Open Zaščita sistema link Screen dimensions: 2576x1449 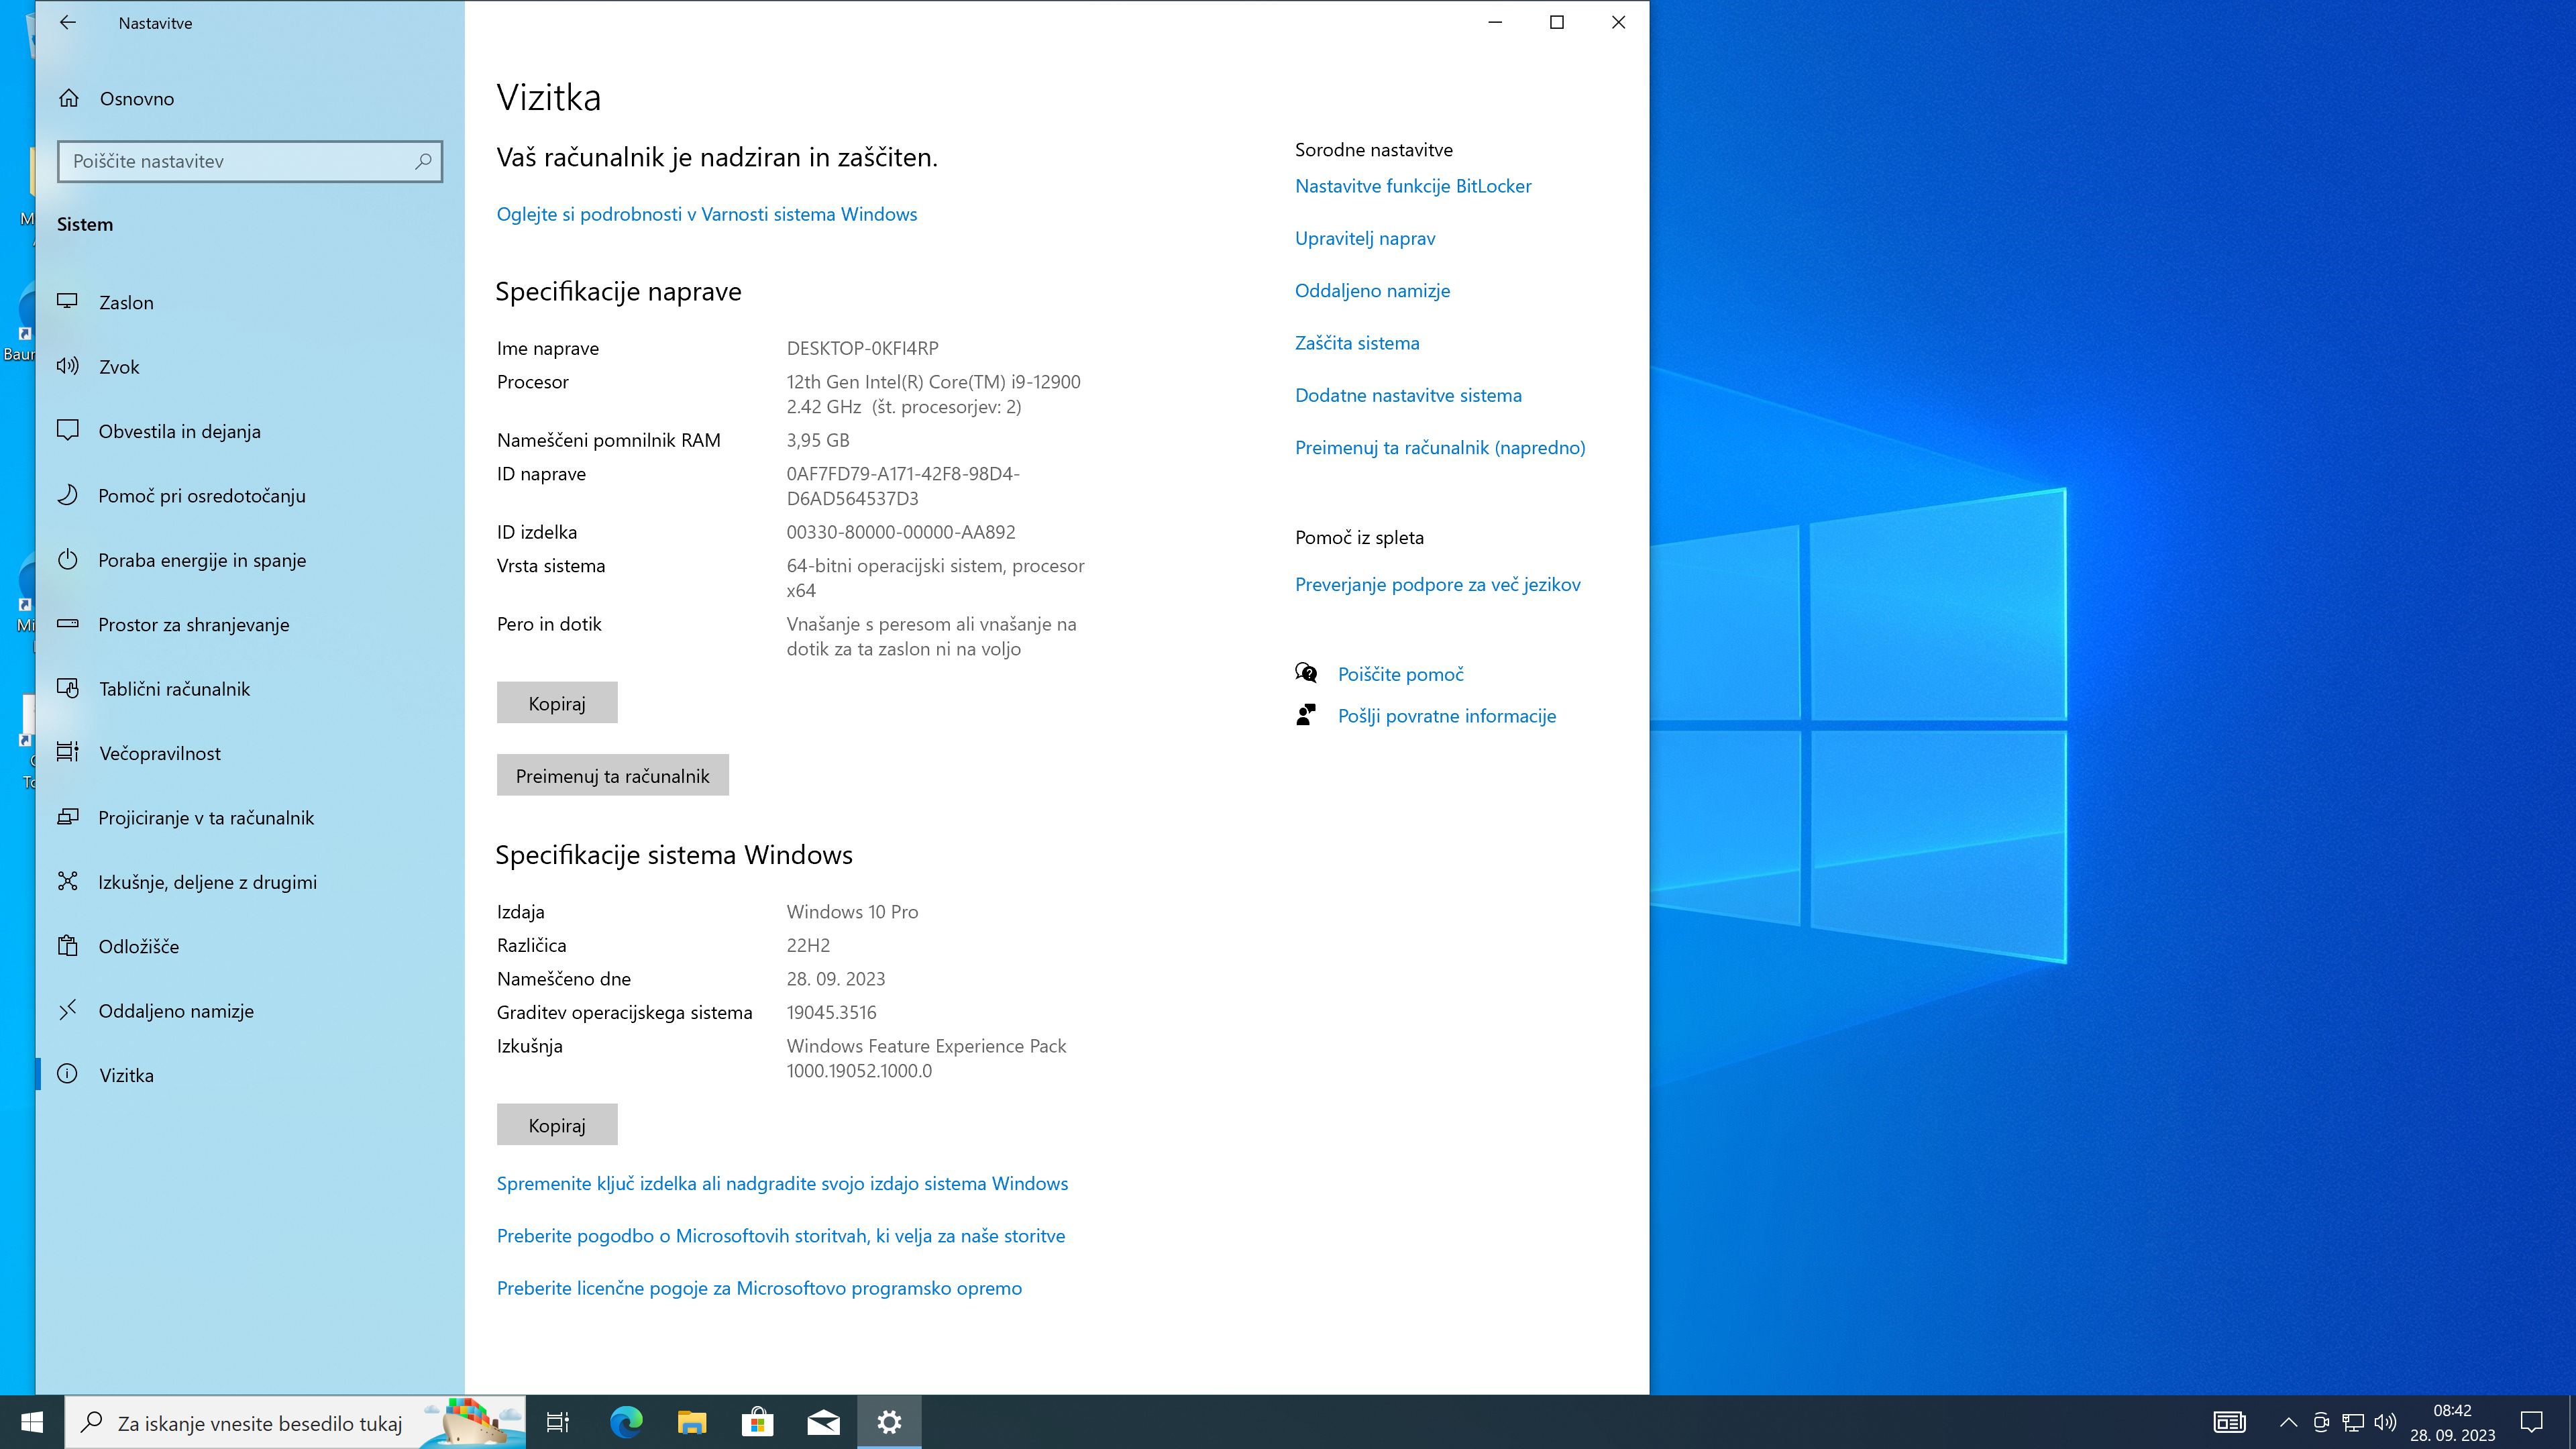(1357, 343)
